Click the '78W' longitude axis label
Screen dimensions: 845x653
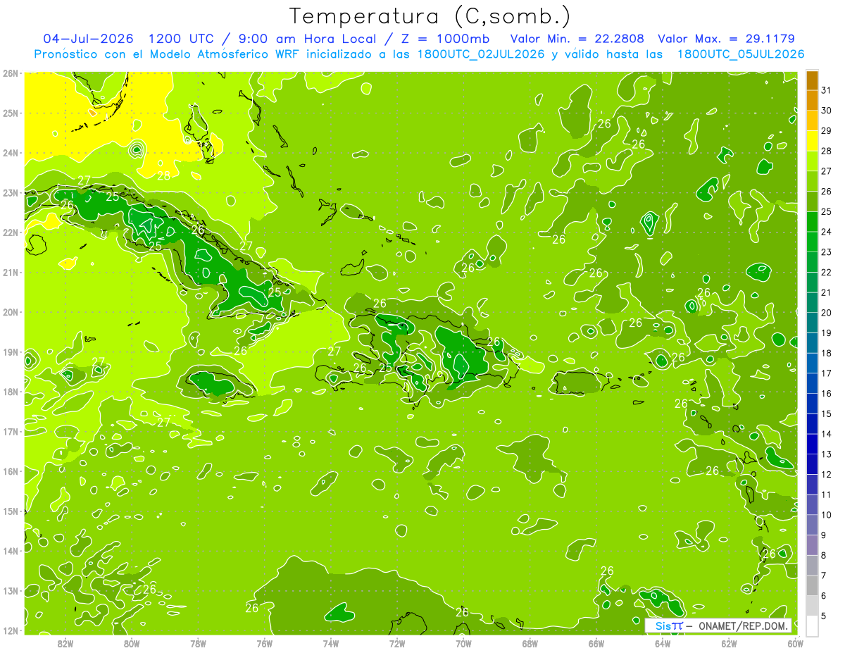(198, 643)
